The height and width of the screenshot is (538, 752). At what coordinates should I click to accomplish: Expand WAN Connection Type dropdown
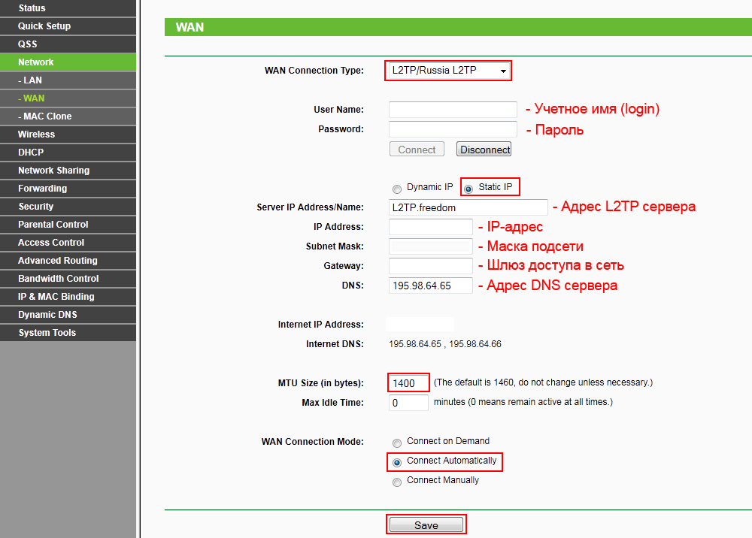point(448,71)
